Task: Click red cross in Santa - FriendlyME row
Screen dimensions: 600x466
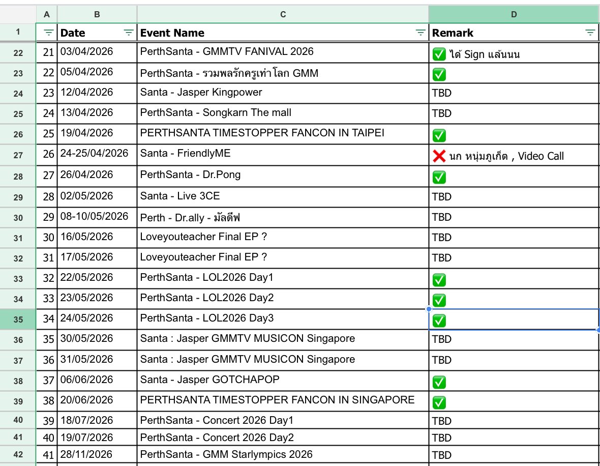Action: 439,156
